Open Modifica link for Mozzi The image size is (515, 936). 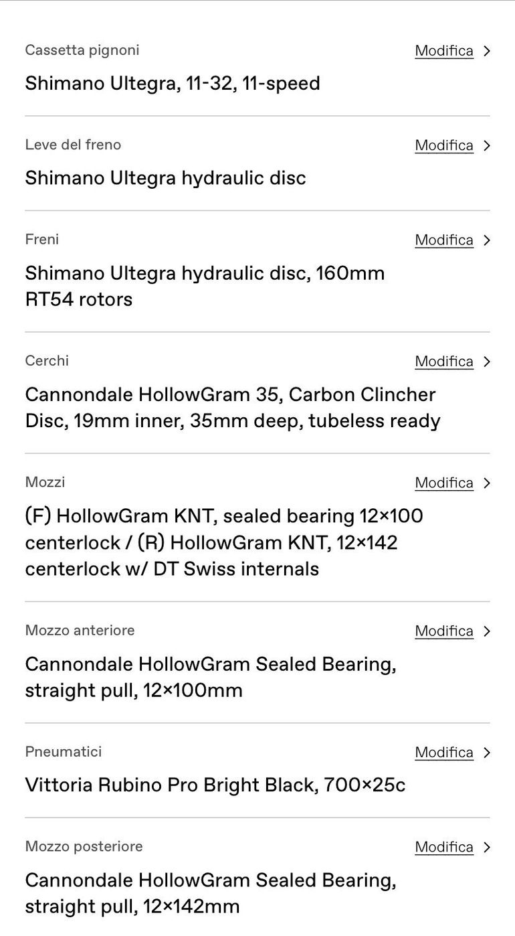click(443, 483)
